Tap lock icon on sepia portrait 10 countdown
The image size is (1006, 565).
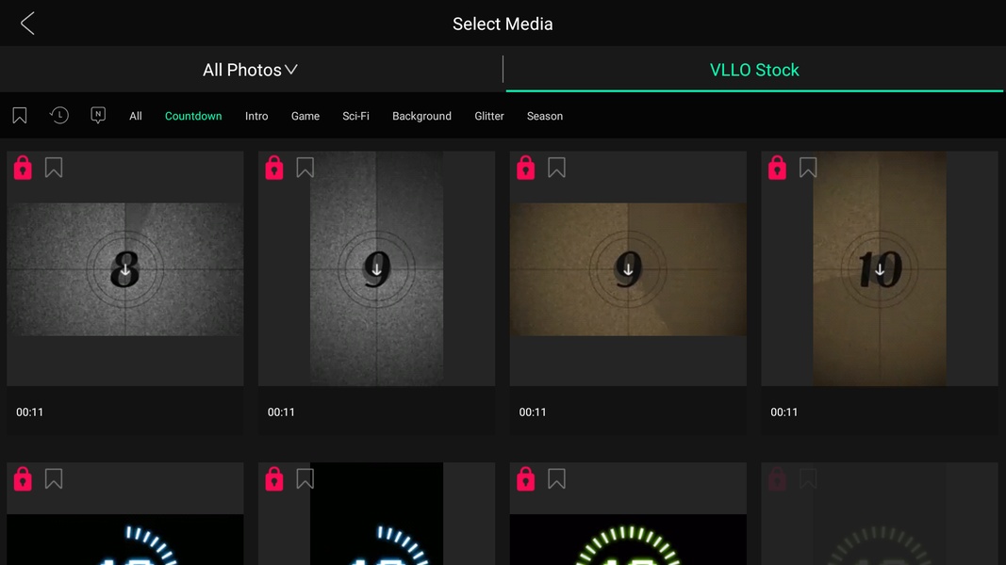coord(777,168)
